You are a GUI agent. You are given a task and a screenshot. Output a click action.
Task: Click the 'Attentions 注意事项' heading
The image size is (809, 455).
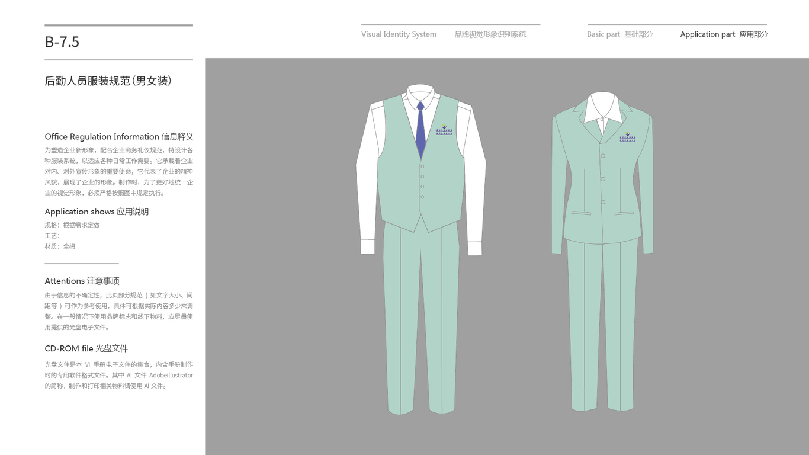pyautogui.click(x=82, y=281)
